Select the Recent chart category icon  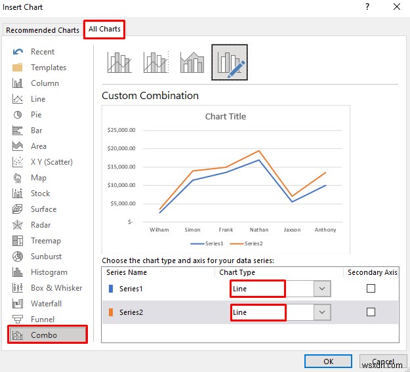(18, 52)
